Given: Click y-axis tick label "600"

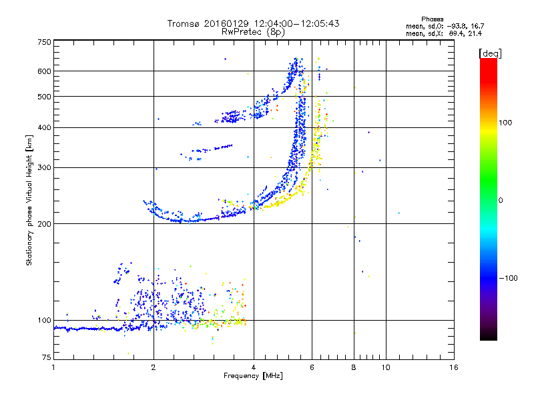Looking at the screenshot, I should [x=45, y=71].
